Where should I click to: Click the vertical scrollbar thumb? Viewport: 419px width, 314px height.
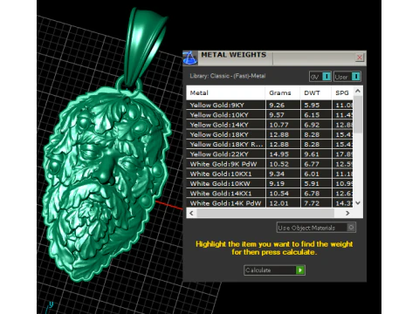point(358,115)
